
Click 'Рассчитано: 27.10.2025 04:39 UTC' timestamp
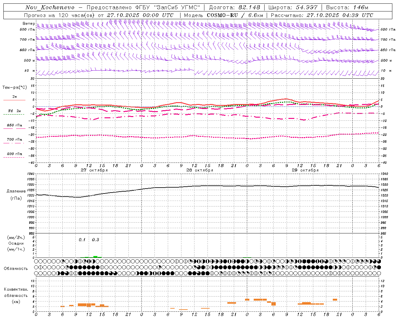pos(322,15)
